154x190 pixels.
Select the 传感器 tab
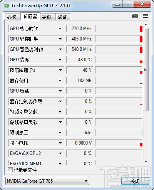[30, 16]
